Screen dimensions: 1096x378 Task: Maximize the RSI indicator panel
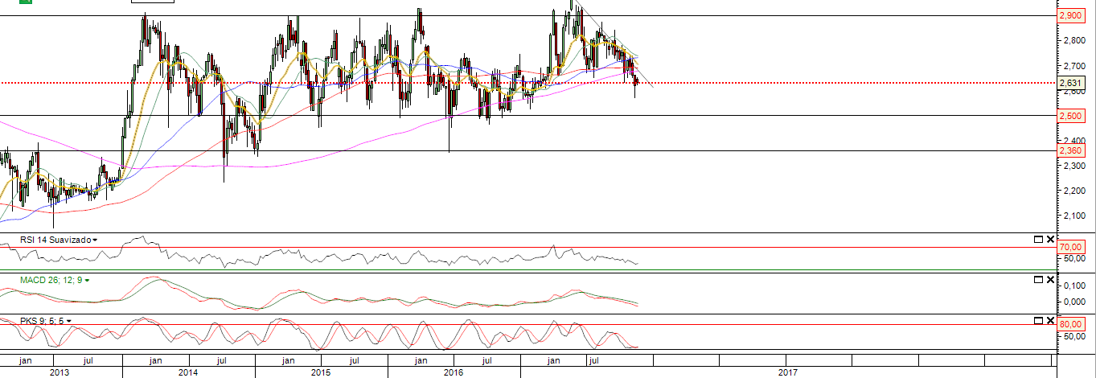(x=1037, y=240)
